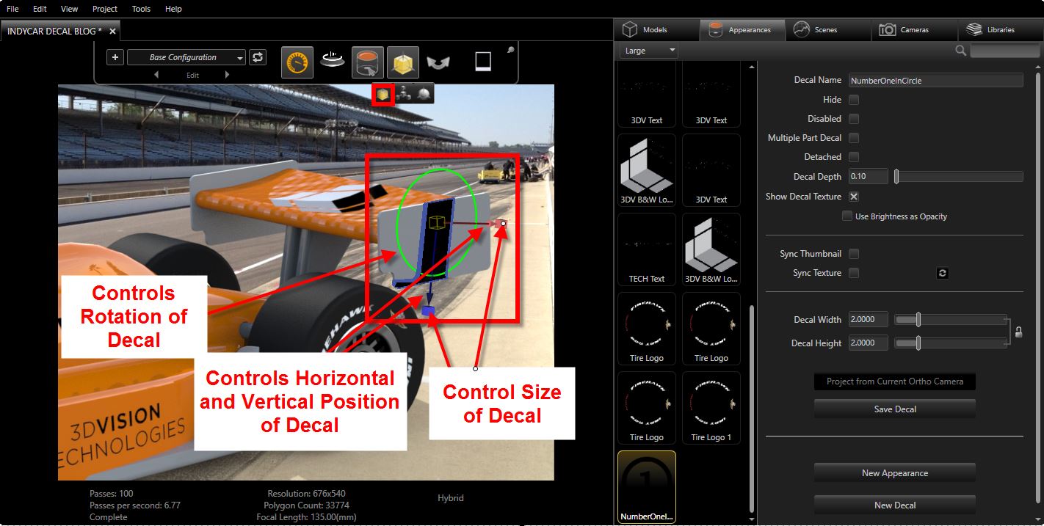Screen dimensions: 1044x526
Task: Click the plus icon to add configuration
Action: tap(115, 57)
